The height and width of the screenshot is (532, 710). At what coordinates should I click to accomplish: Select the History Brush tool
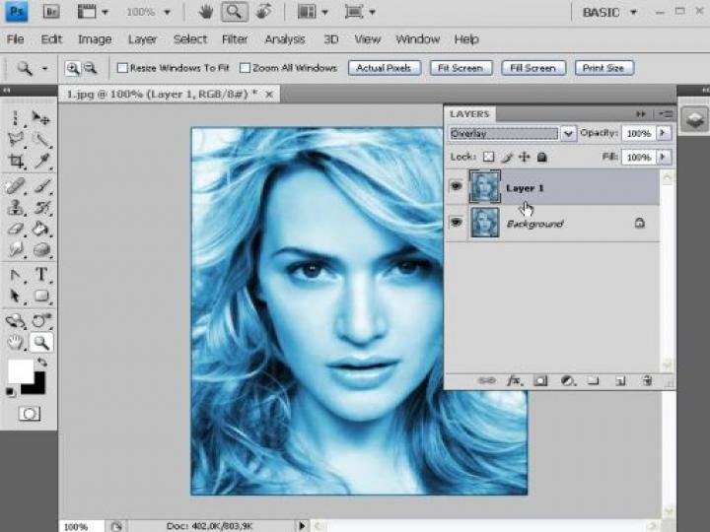tap(41, 208)
